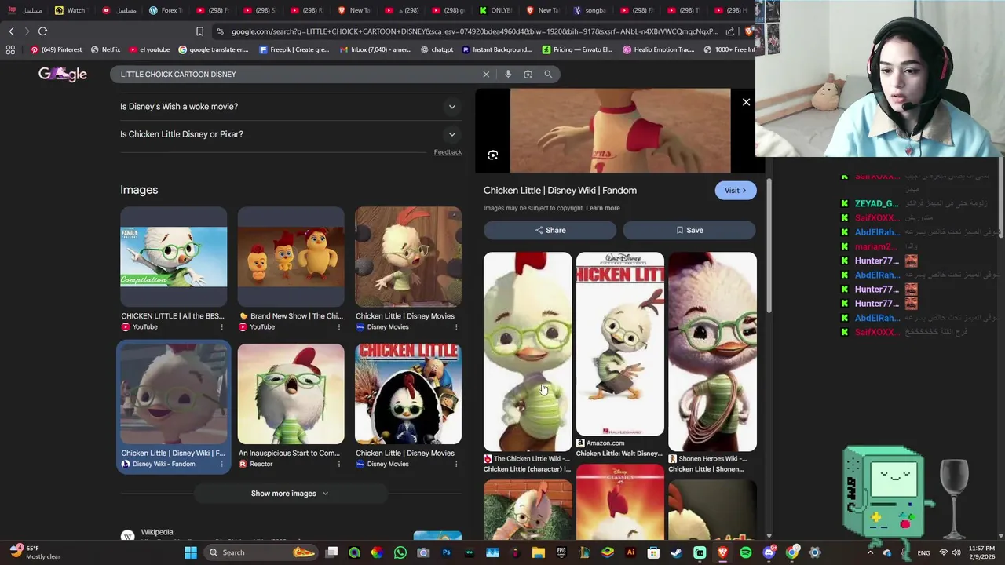This screenshot has width=1005, height=565.
Task: Open the Learn more copyright link
Action: 603,208
